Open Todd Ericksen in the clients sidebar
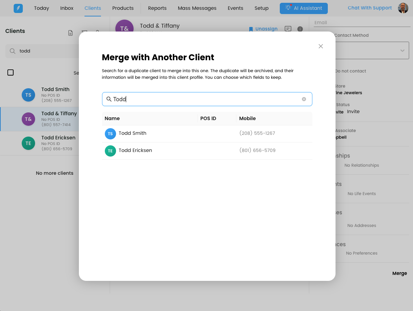The height and width of the screenshot is (311, 413). point(40,143)
